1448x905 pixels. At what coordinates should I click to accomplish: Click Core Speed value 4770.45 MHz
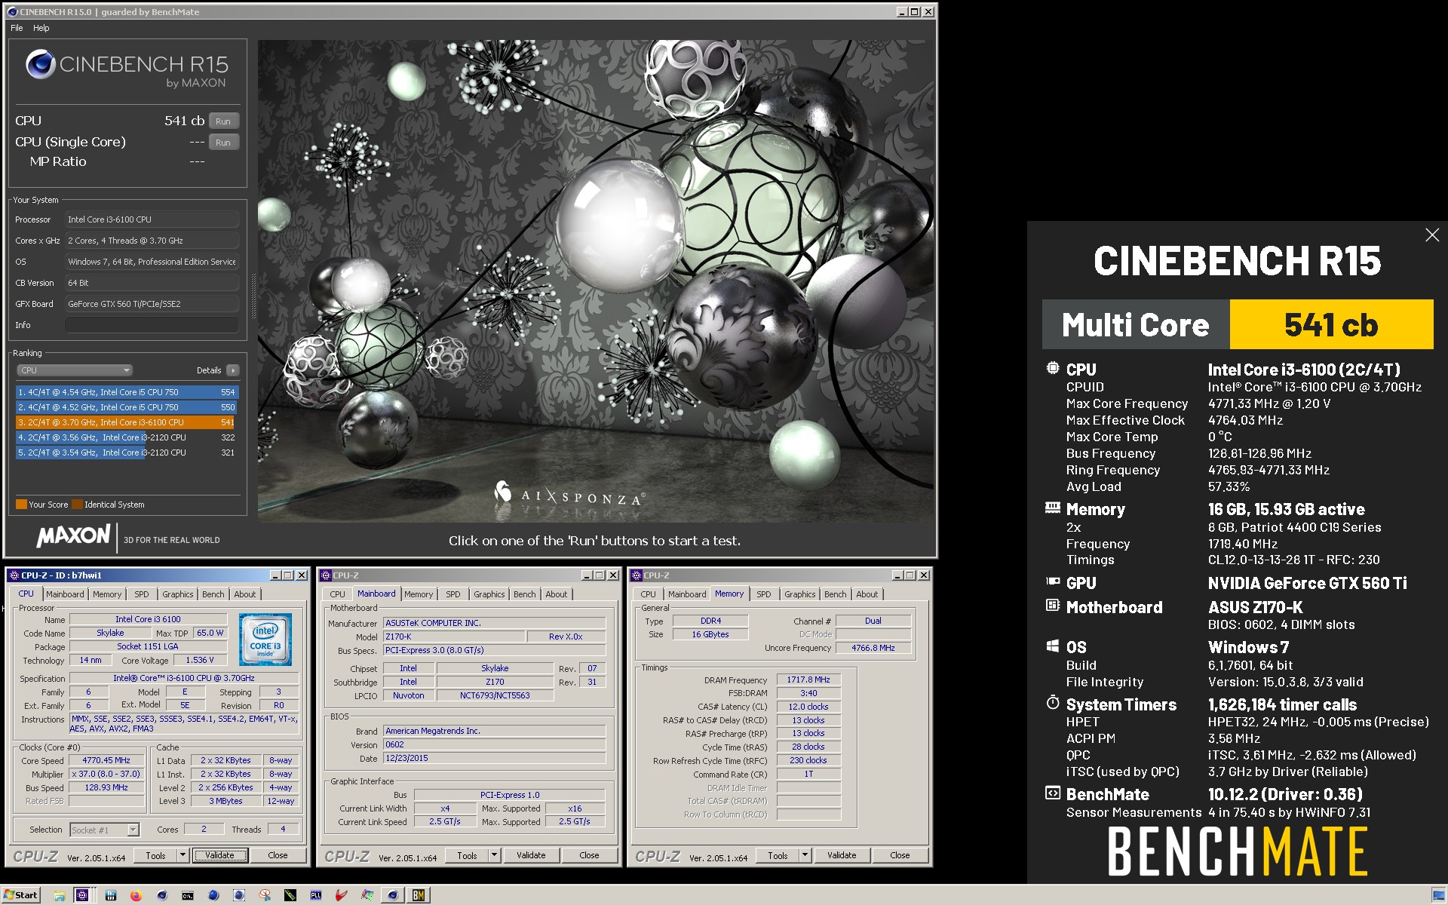tap(106, 760)
